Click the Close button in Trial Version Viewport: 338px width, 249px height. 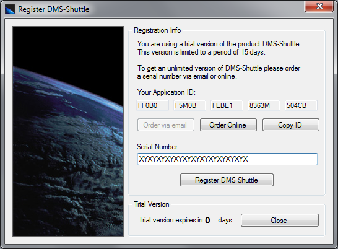(x=280, y=221)
